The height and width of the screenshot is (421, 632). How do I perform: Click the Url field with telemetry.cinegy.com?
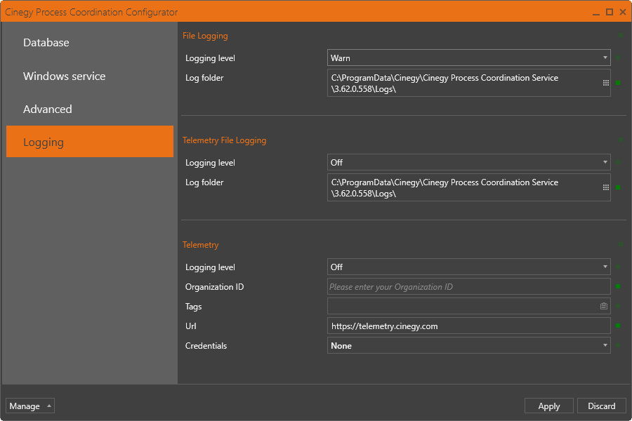469,326
